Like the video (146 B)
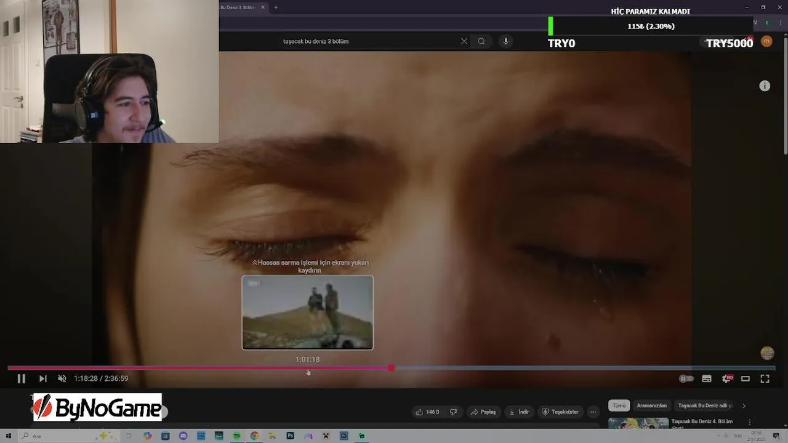Viewport: 788px width, 443px height. tap(427, 412)
